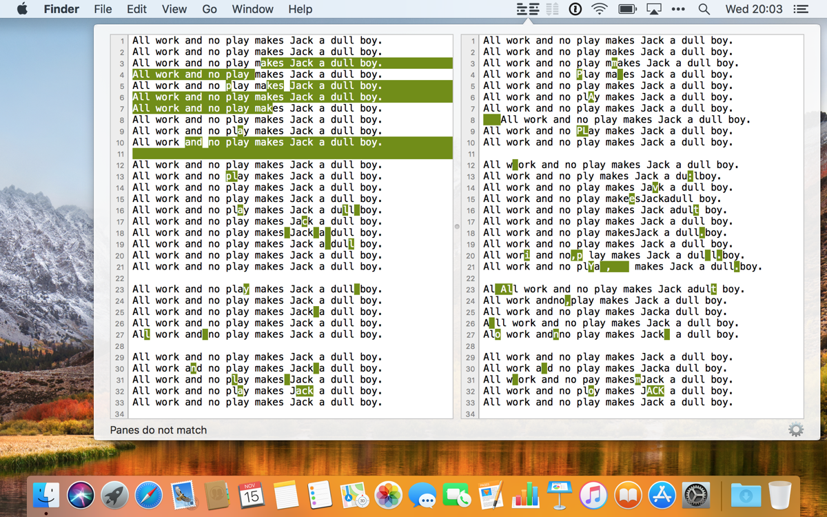Click line 11 highlighted row in left pane
The height and width of the screenshot is (517, 827).
click(x=289, y=154)
